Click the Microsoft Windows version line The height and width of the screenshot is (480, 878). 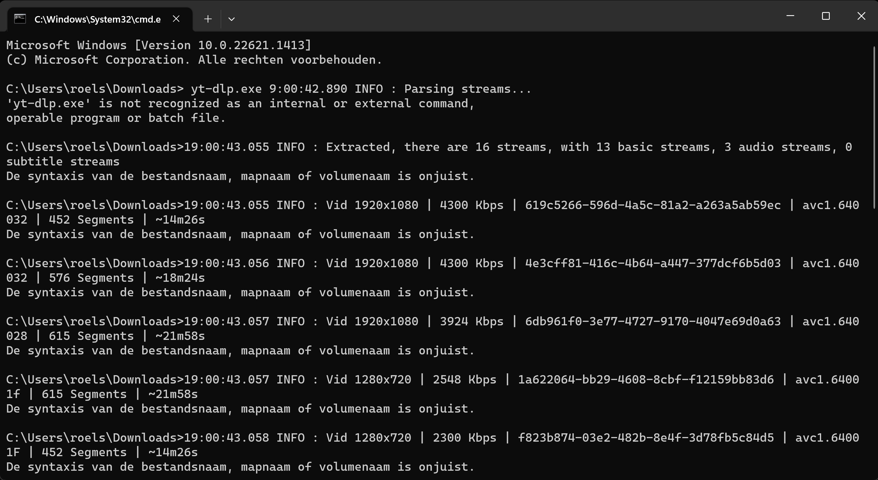pyautogui.click(x=159, y=45)
